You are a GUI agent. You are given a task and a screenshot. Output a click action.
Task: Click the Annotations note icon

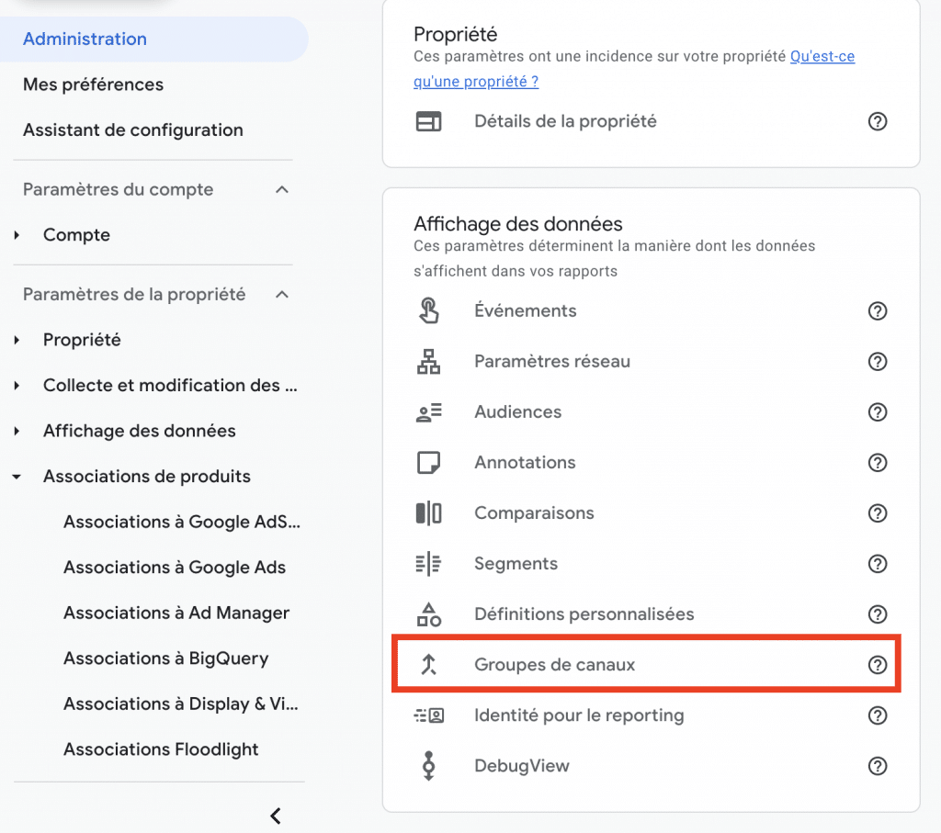[x=428, y=462]
